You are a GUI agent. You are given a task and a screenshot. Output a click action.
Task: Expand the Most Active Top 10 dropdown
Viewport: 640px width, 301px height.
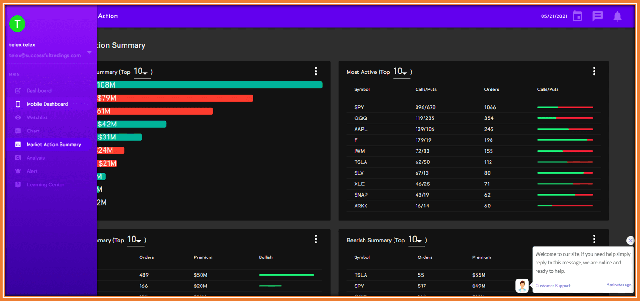pyautogui.click(x=401, y=72)
